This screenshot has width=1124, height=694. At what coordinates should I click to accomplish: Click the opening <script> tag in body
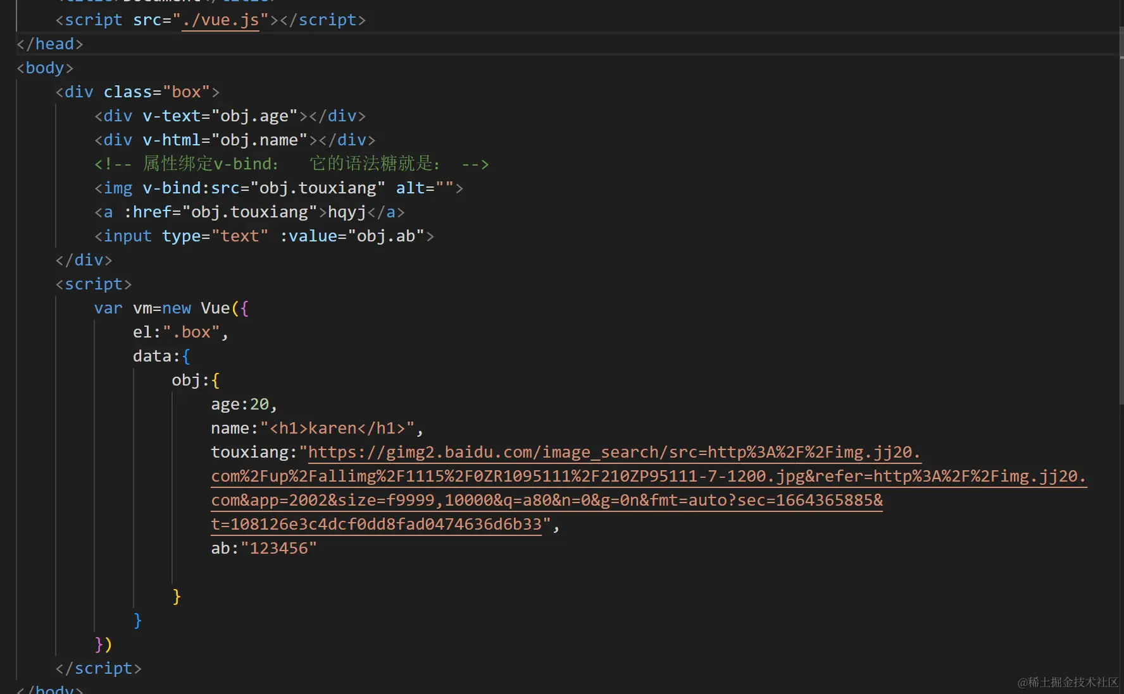point(94,284)
